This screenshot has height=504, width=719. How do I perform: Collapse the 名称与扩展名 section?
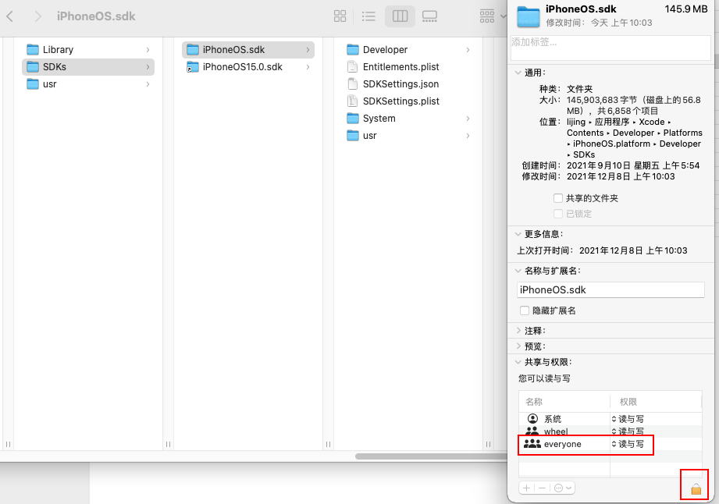518,271
